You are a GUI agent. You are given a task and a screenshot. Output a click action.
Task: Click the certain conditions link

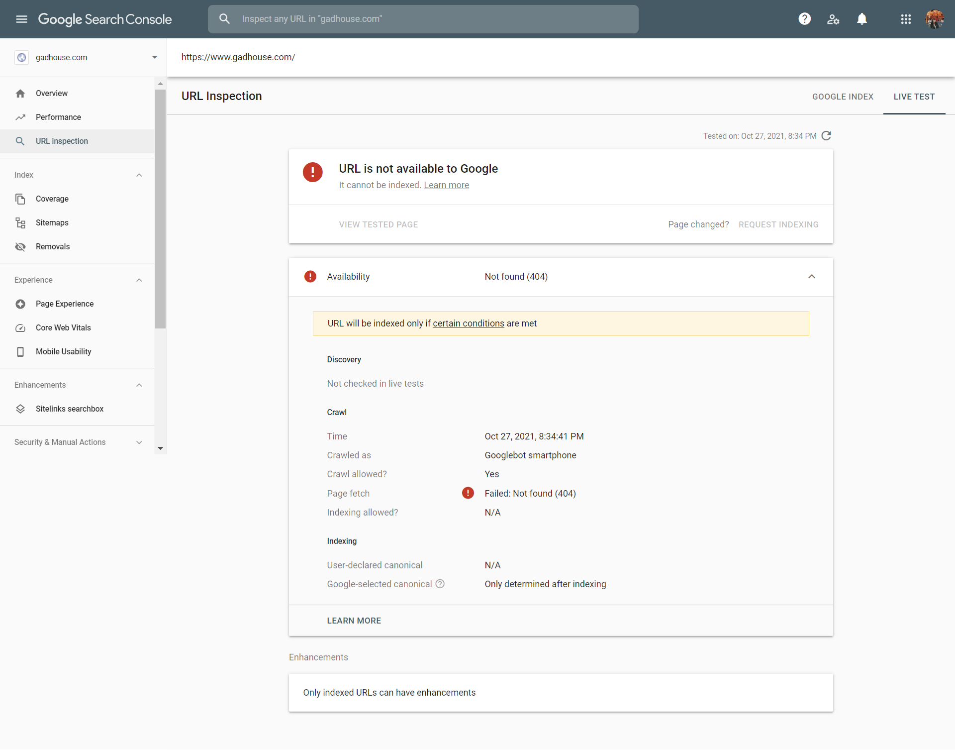(x=468, y=323)
